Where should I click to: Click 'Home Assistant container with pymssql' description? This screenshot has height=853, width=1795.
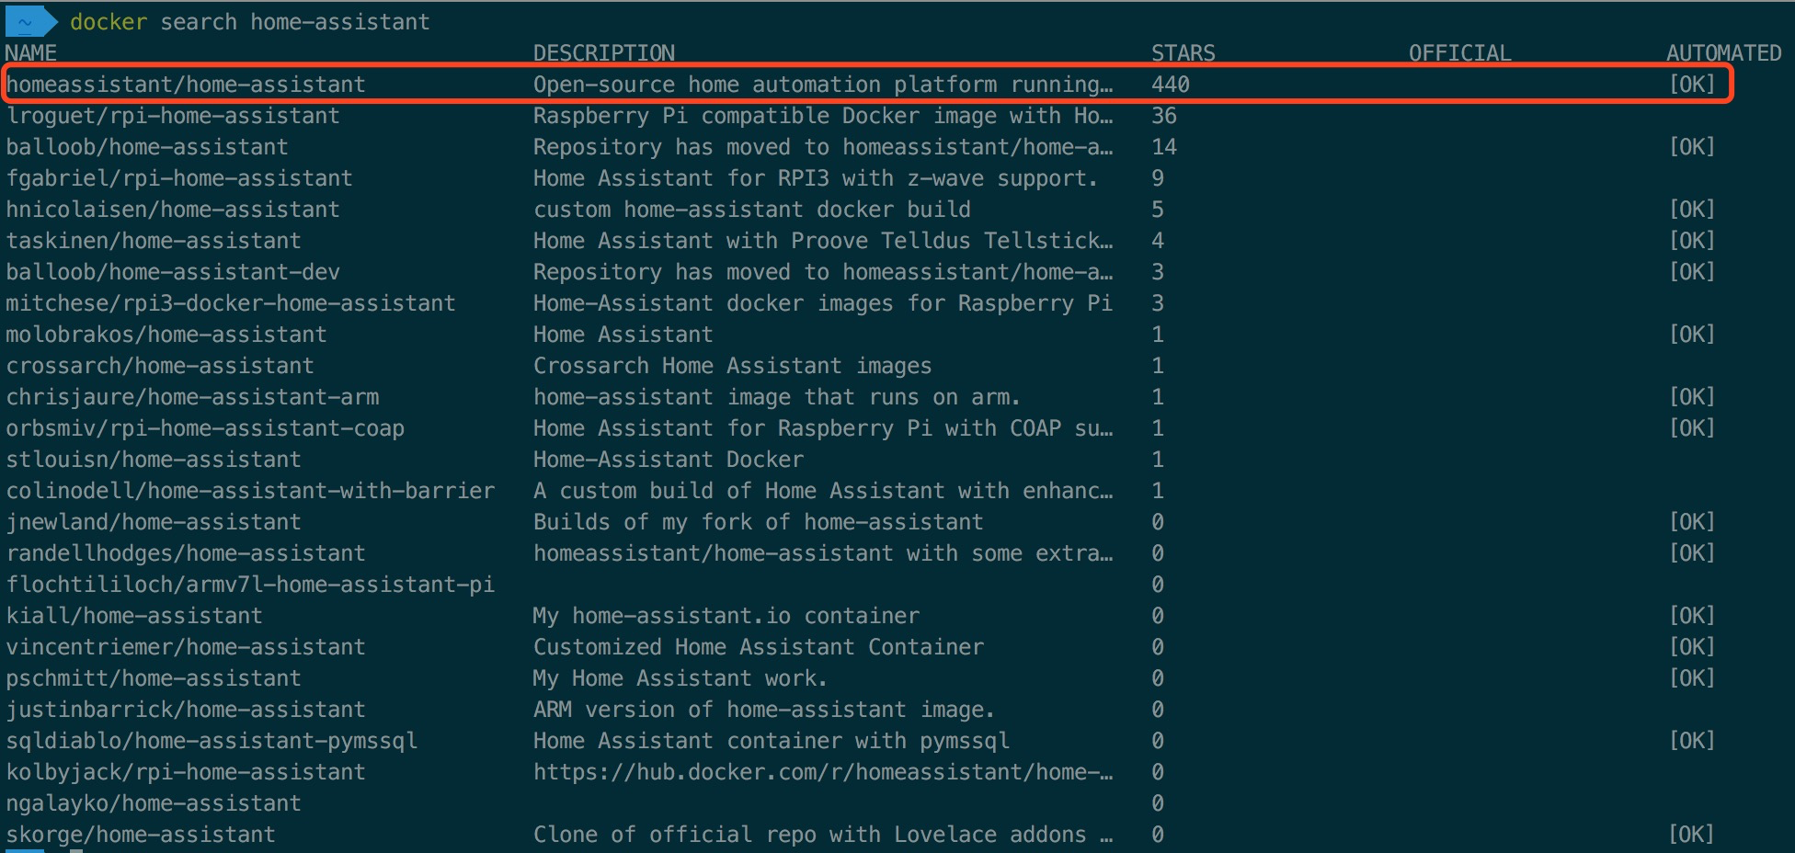pyautogui.click(x=772, y=741)
